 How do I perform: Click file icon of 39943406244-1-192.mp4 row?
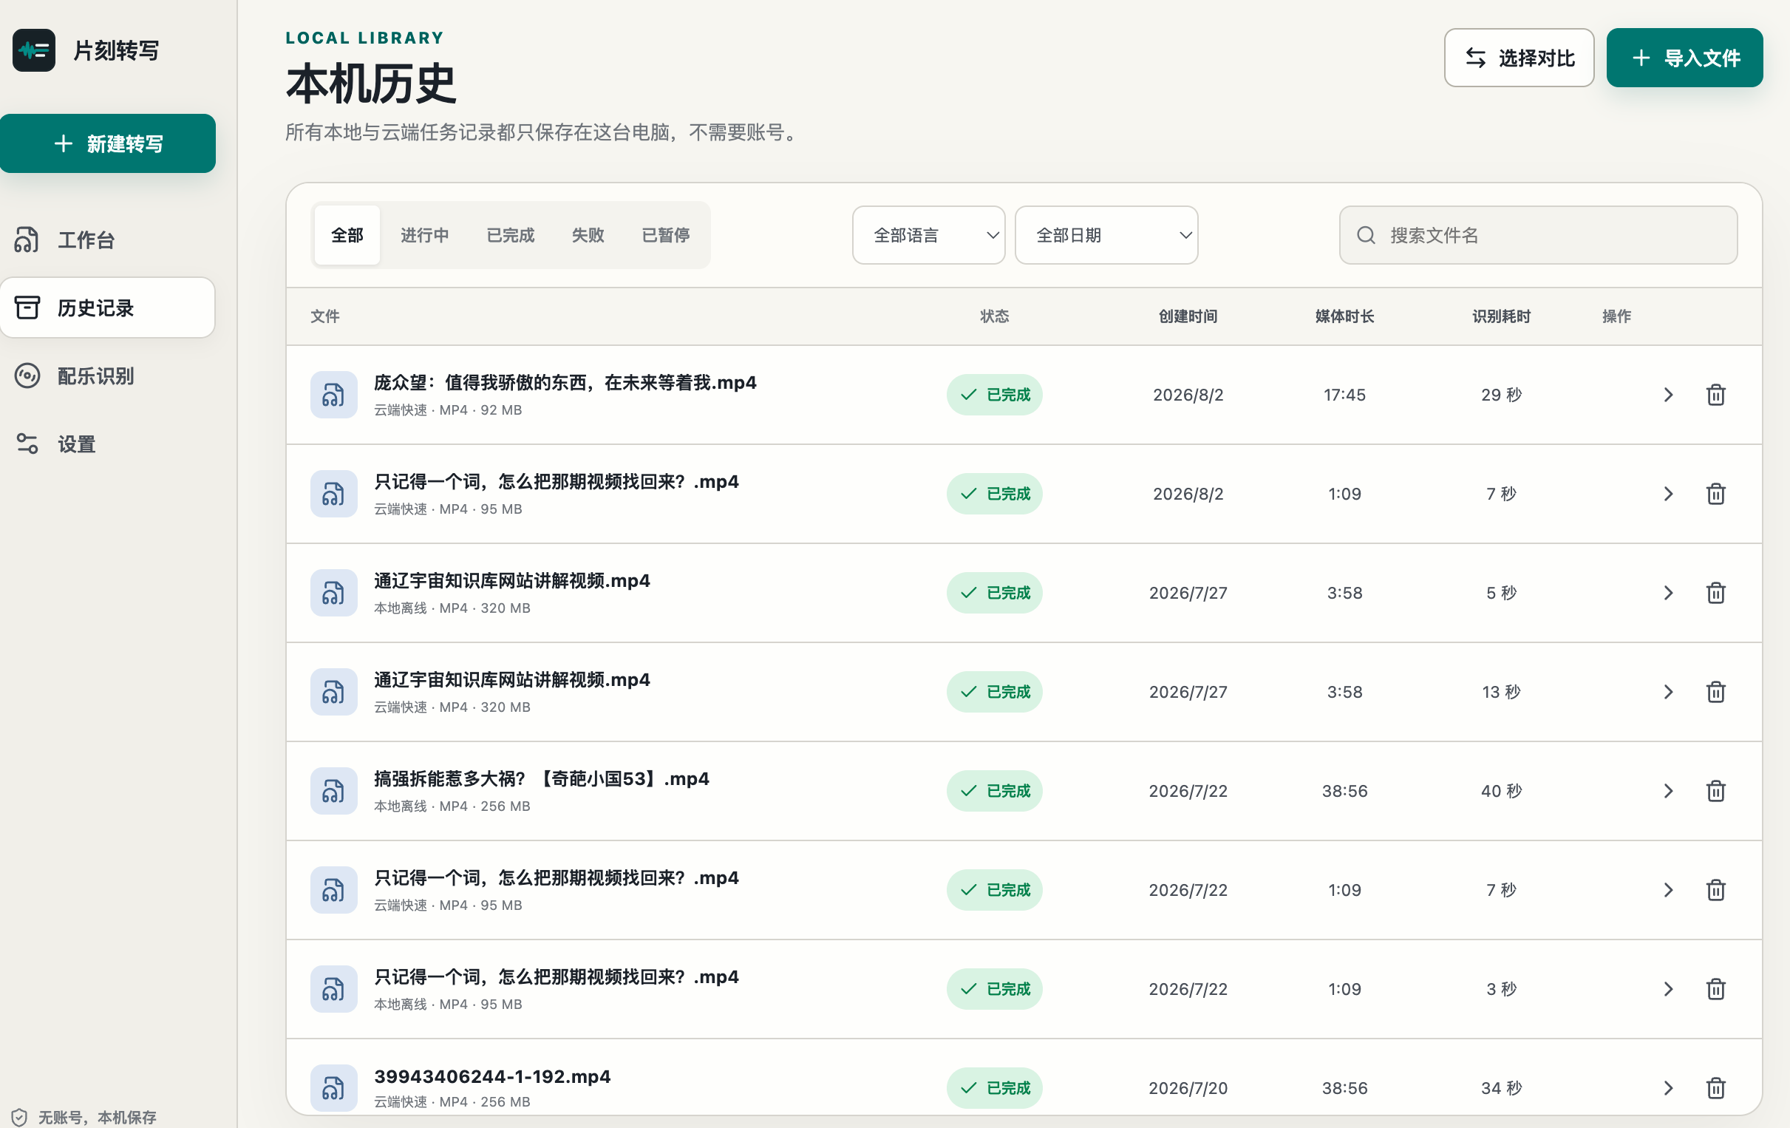click(x=334, y=1088)
